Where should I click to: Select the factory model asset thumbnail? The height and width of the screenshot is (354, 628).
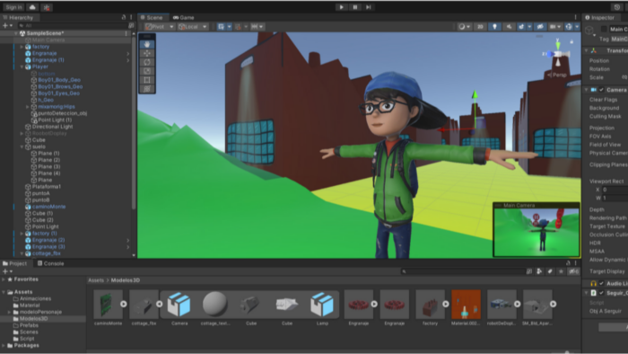tap(430, 305)
